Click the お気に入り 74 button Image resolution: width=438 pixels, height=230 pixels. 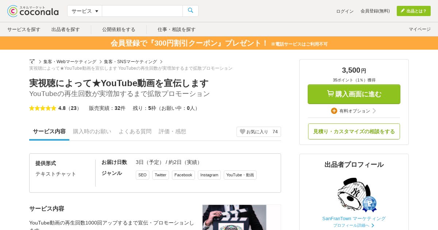point(259,132)
